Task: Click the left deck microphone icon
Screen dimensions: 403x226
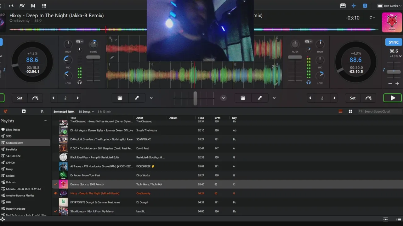Action: point(137,98)
